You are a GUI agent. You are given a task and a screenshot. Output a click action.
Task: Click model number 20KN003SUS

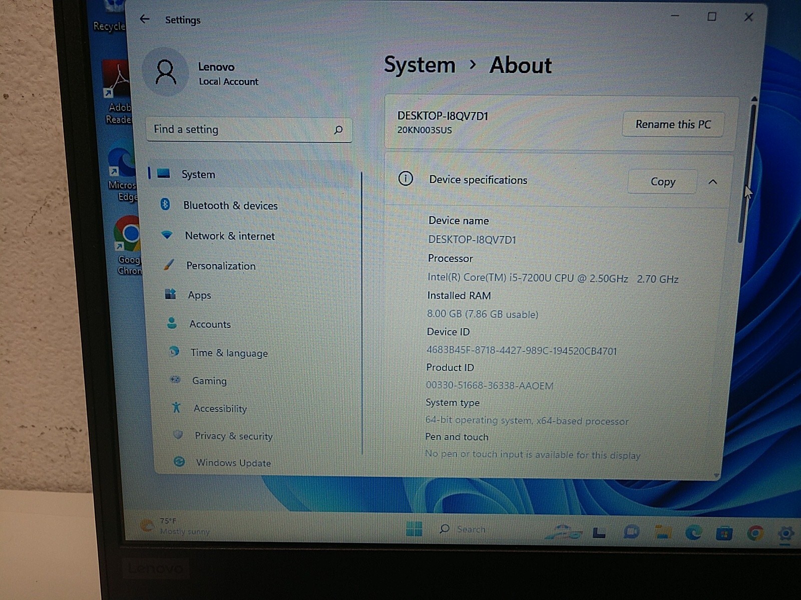point(425,130)
